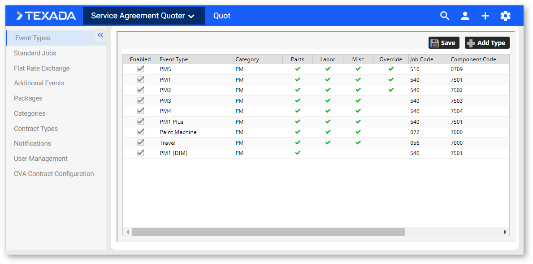The height and width of the screenshot is (264, 533).
Task: Click the Override column header
Action: [390, 59]
